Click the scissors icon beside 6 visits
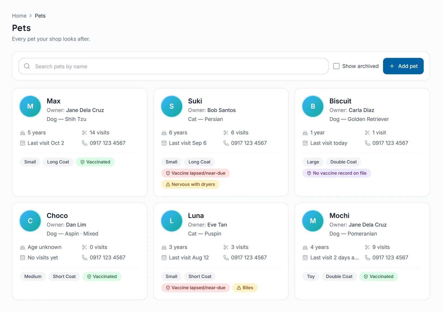442x312 pixels. 226,133
